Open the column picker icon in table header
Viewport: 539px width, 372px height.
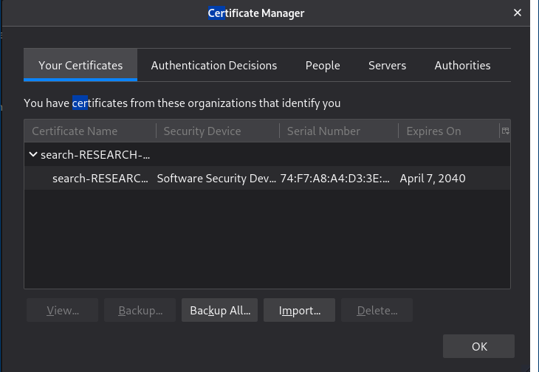click(505, 131)
